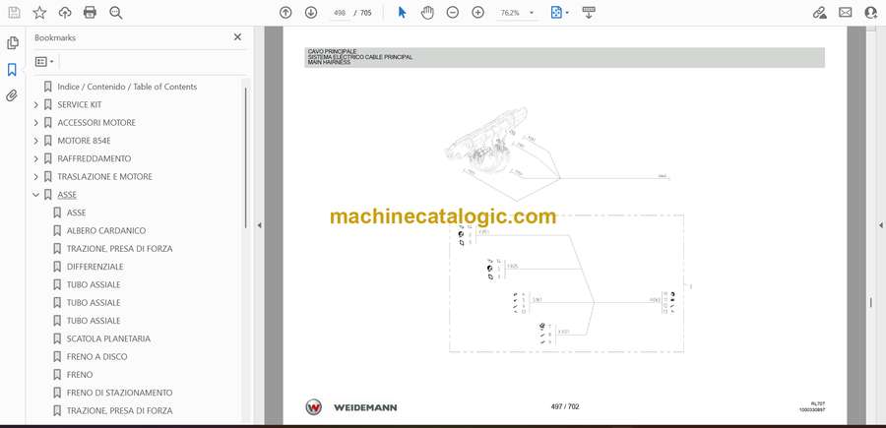This screenshot has width=886, height=428.
Task: Open the FRENO A DISCO bookmark
Action: (x=97, y=357)
